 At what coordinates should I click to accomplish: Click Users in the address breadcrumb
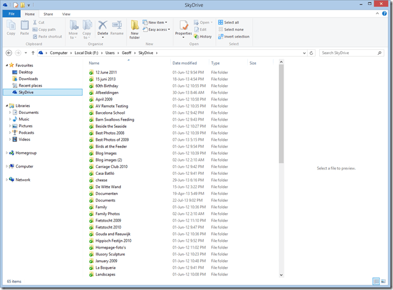click(110, 53)
